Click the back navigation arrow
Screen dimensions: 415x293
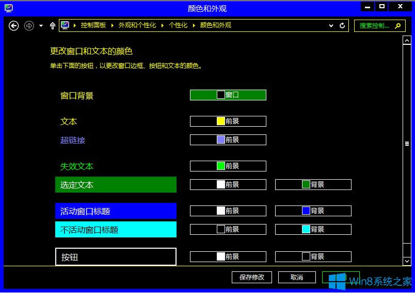click(x=14, y=25)
